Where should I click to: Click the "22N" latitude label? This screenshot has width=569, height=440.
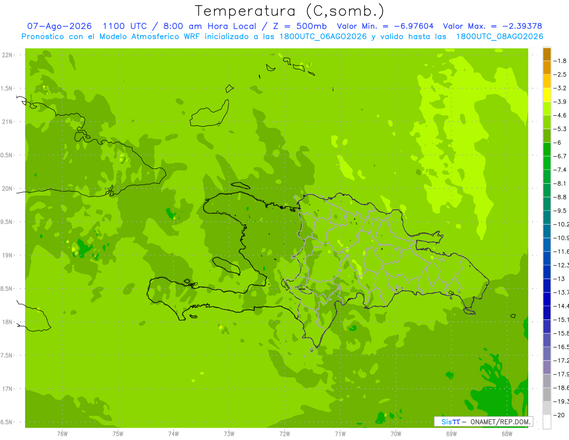coord(7,55)
